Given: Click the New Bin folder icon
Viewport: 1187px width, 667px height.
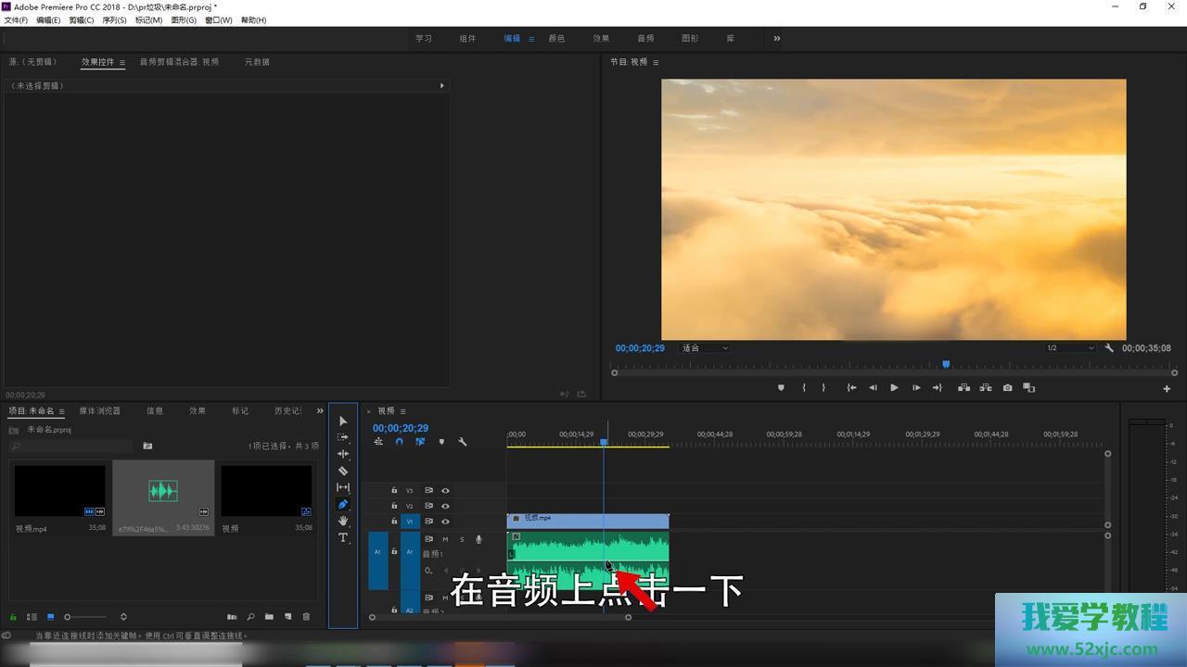Looking at the screenshot, I should coord(269,617).
